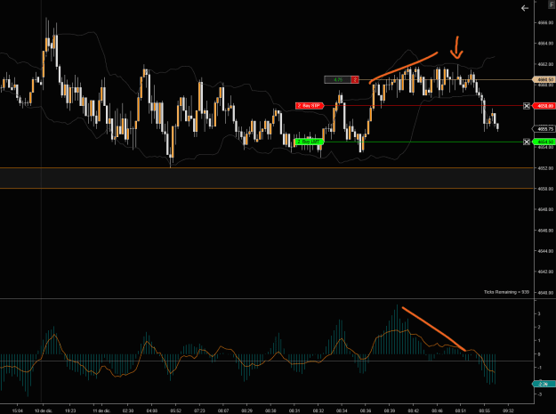This screenshot has height=414, width=556.
Task: Click the teal -2.26 indicator value marker
Action: 544,384
